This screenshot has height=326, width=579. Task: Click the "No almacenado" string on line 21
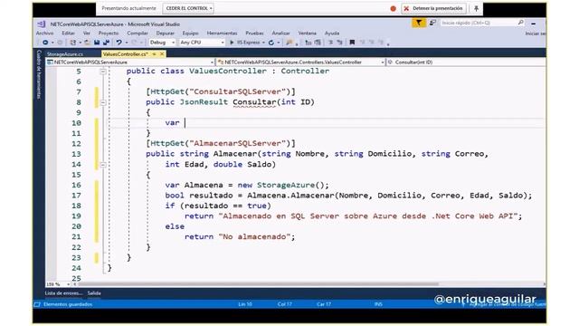pyautogui.click(x=254, y=236)
